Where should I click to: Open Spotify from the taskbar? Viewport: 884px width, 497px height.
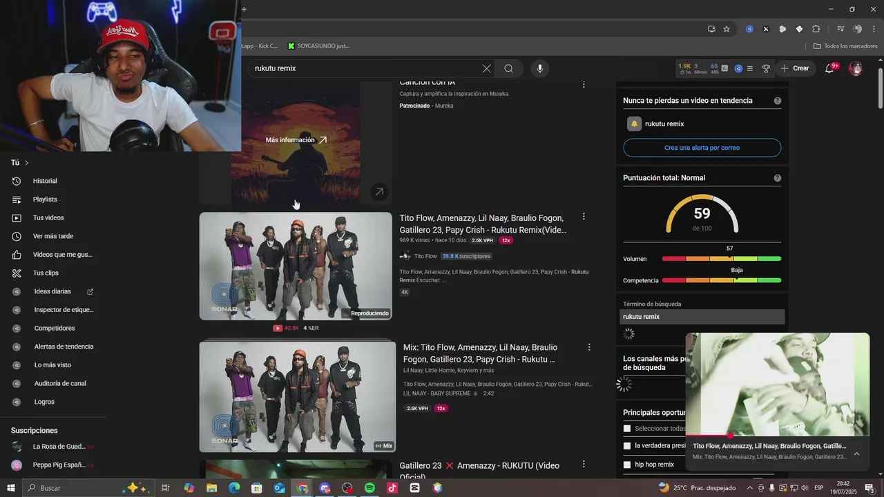pyautogui.click(x=369, y=488)
